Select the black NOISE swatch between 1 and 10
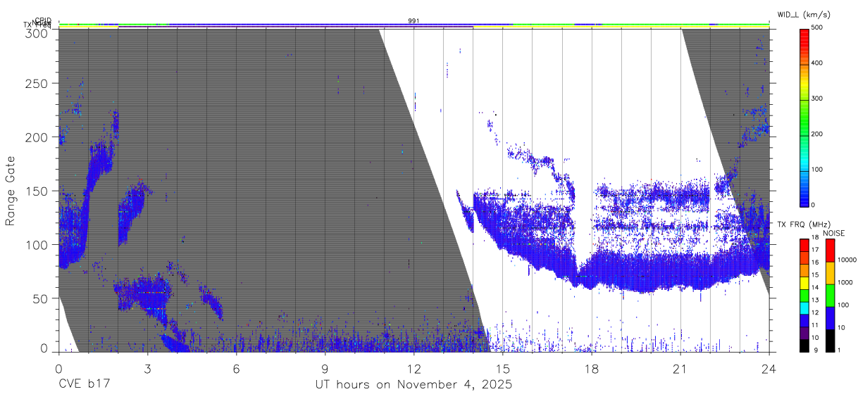The image size is (865, 399). (830, 340)
